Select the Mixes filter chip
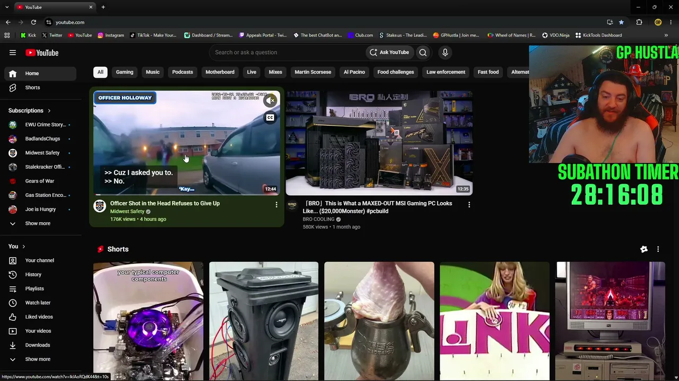The width and height of the screenshot is (679, 381). pos(275,72)
